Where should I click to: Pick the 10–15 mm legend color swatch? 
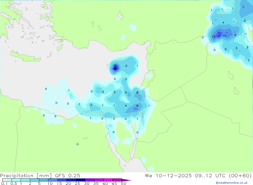(x=53, y=180)
